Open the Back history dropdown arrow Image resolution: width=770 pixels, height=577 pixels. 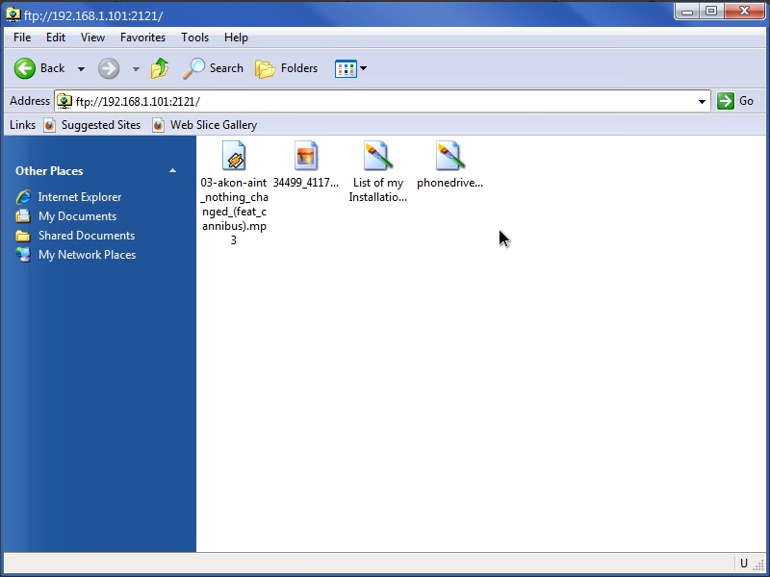[x=81, y=68]
